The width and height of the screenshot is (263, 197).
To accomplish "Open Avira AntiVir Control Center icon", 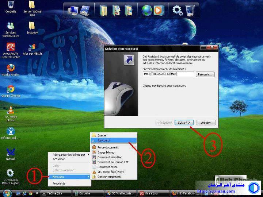I will coord(11,47).
